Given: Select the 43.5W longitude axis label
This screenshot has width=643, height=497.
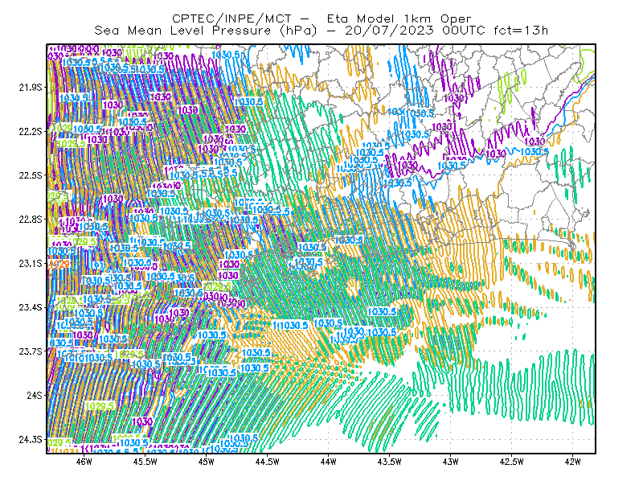Looking at the screenshot, I should 390,462.
